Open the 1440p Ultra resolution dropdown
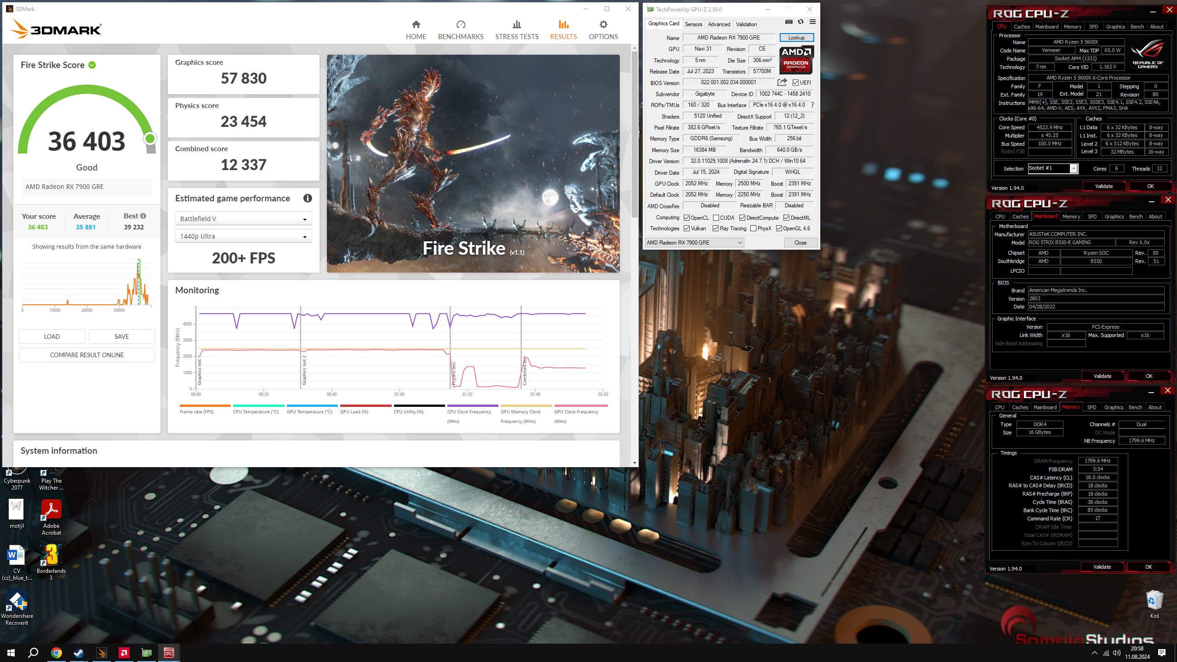This screenshot has width=1177, height=662. [x=243, y=236]
